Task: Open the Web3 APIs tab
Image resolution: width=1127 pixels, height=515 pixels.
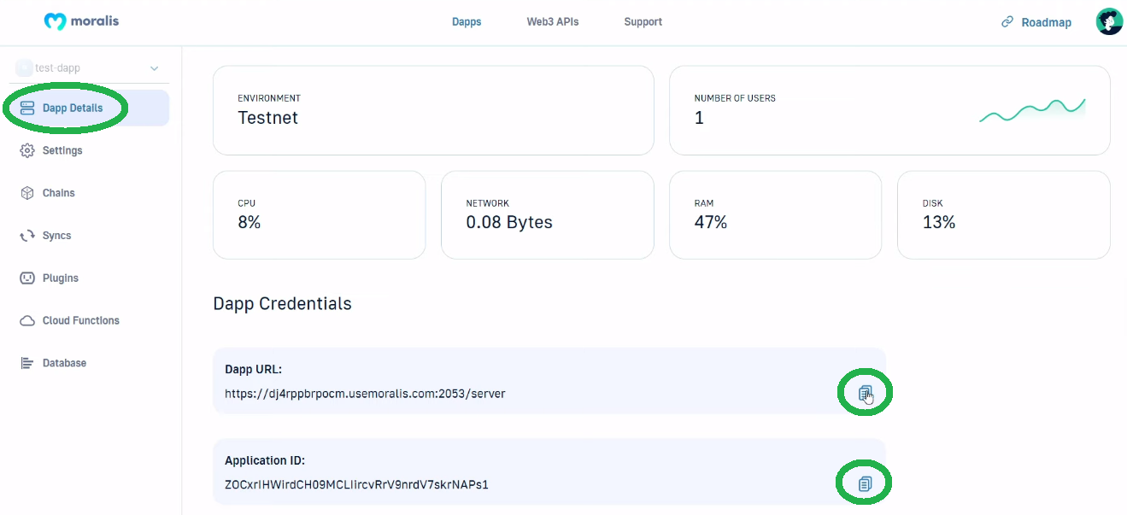Action: (x=553, y=22)
